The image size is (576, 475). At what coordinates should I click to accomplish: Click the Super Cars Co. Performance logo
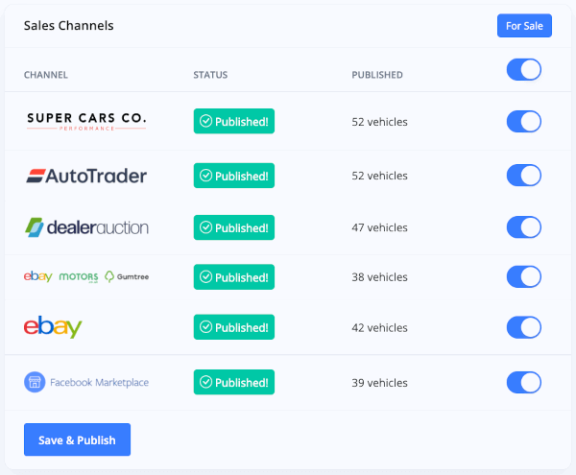[x=86, y=121]
